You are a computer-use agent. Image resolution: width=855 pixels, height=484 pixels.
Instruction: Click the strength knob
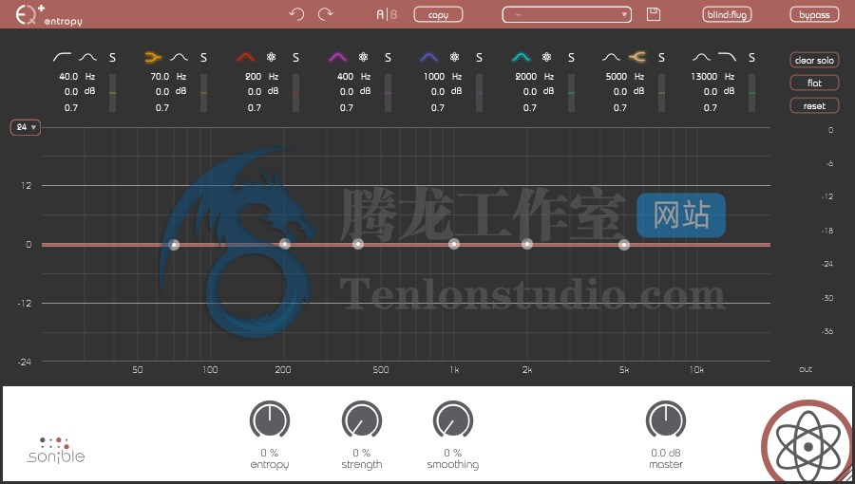tap(362, 420)
